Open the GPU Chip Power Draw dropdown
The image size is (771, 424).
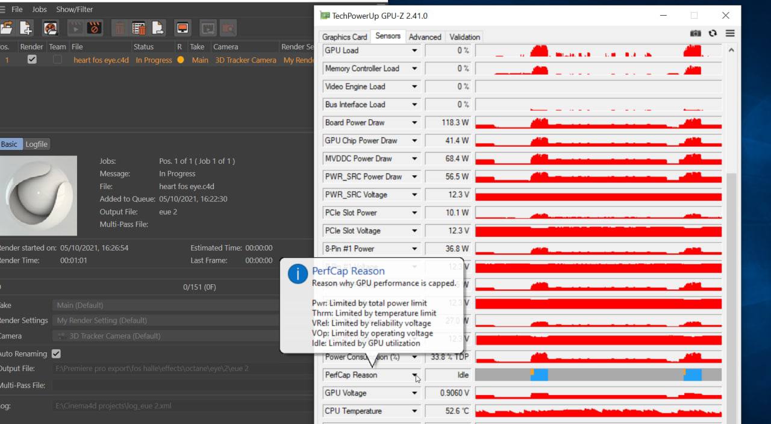[x=414, y=141]
